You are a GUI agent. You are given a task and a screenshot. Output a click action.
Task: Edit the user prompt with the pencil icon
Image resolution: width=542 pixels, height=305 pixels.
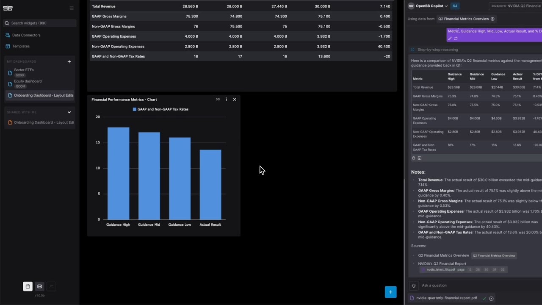(450, 39)
